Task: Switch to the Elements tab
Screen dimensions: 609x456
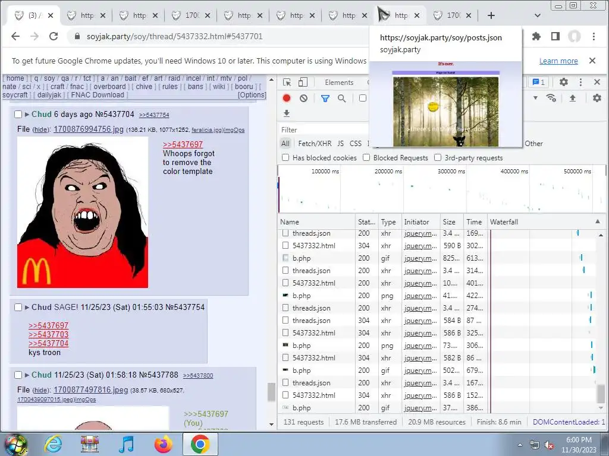Action: (339, 82)
